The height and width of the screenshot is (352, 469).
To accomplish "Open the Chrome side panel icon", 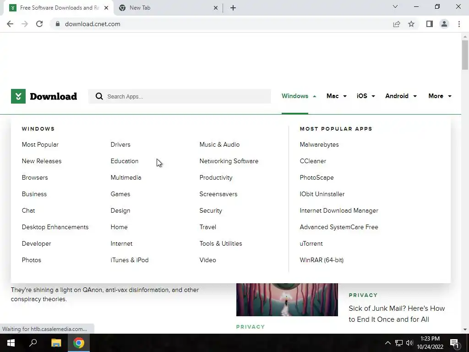I will pos(430,24).
